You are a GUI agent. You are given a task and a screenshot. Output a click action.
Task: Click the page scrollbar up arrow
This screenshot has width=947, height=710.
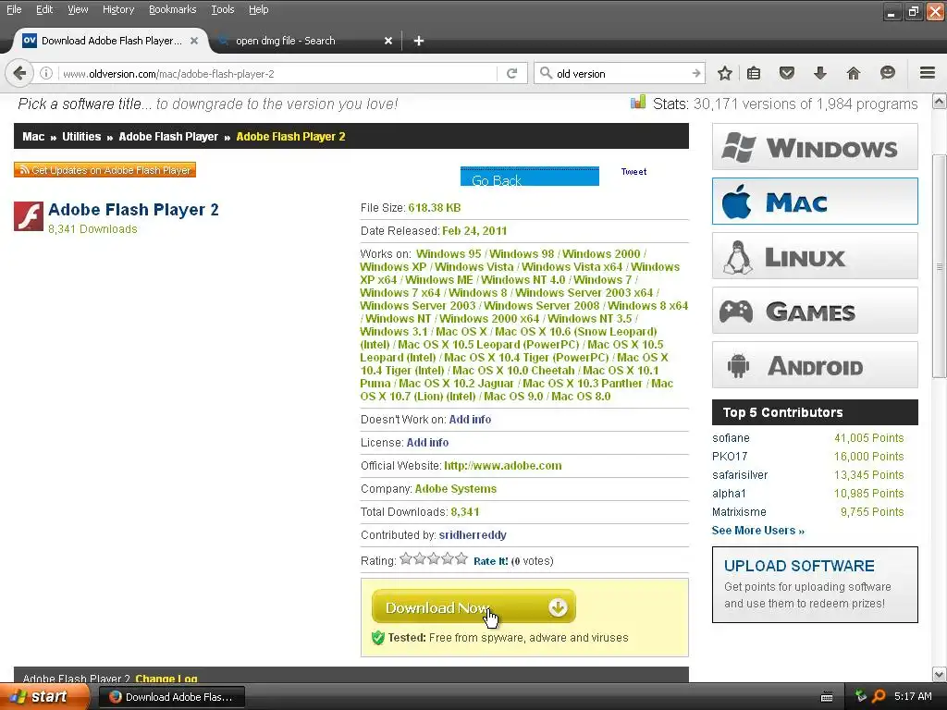[940, 101]
